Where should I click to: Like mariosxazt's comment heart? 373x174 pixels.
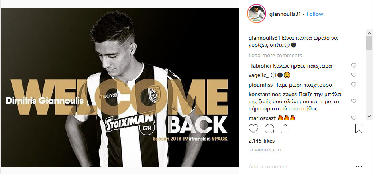coord(354,118)
